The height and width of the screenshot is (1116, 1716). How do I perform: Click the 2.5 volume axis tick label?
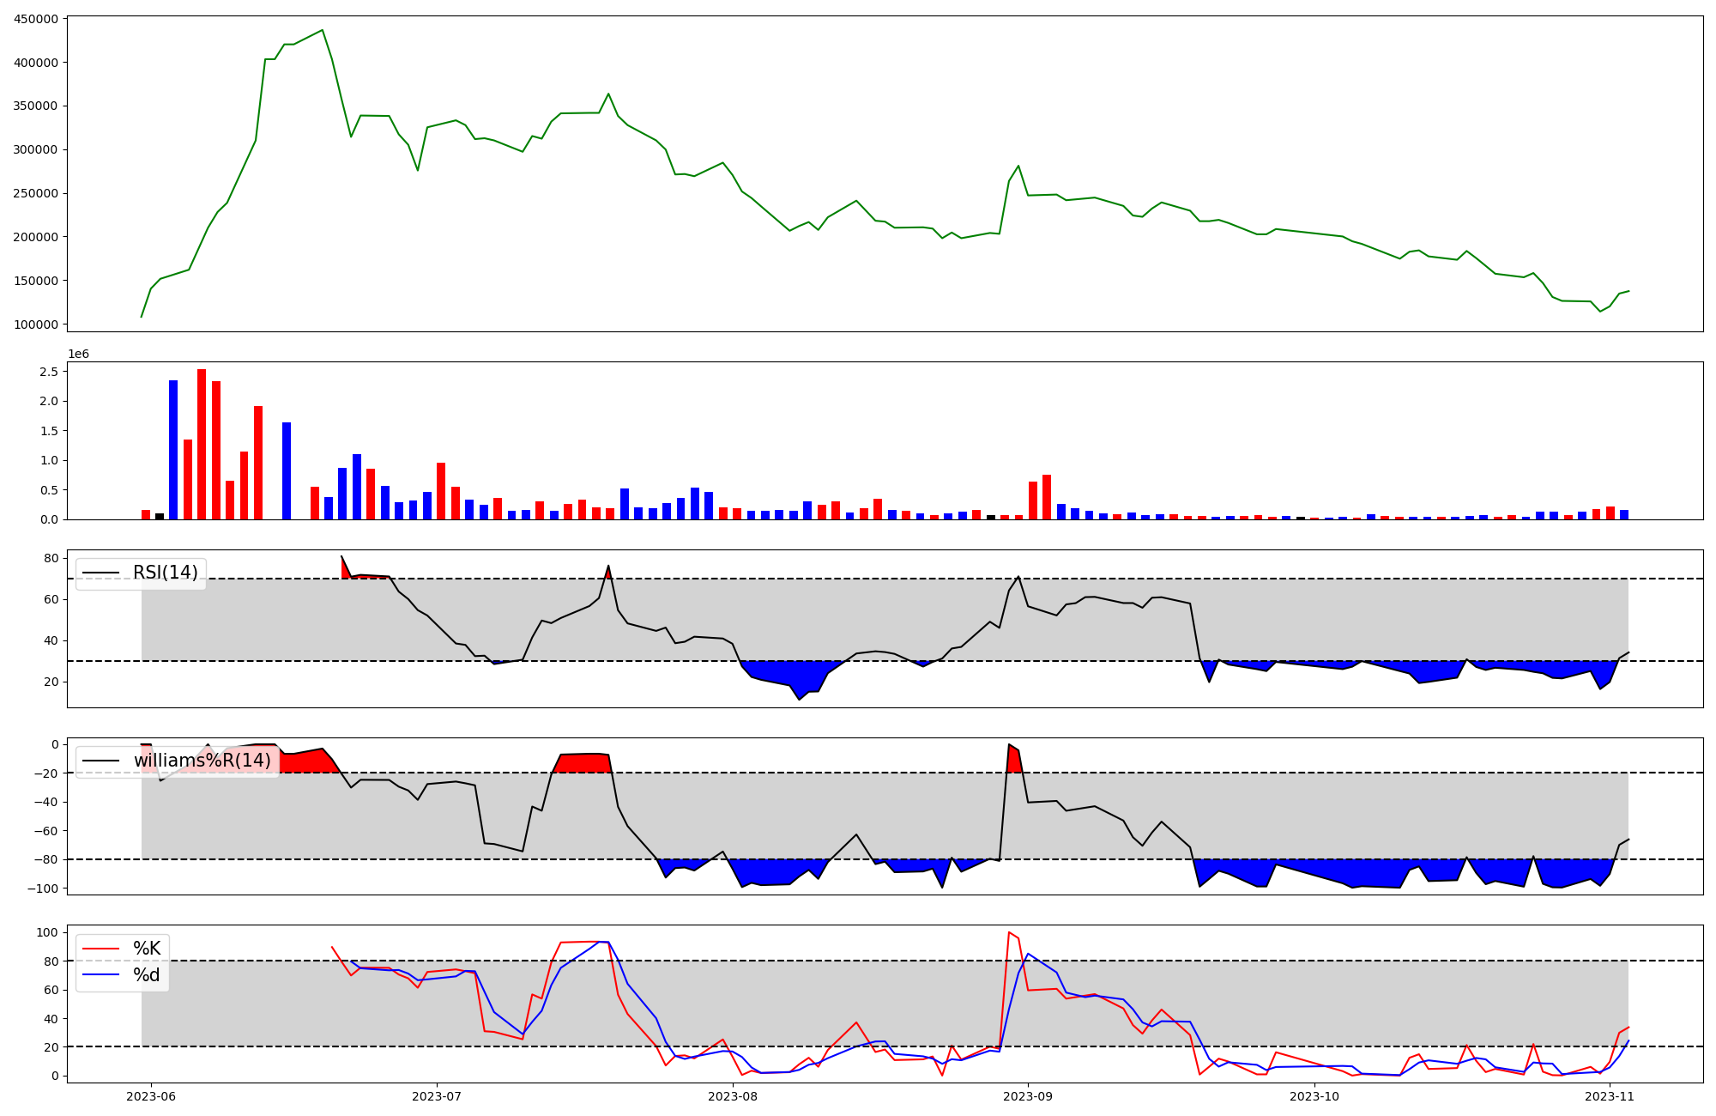pyautogui.click(x=49, y=372)
